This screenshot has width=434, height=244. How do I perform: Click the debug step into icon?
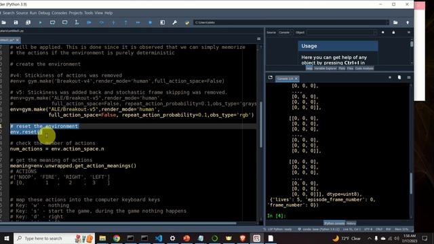click(113, 22)
